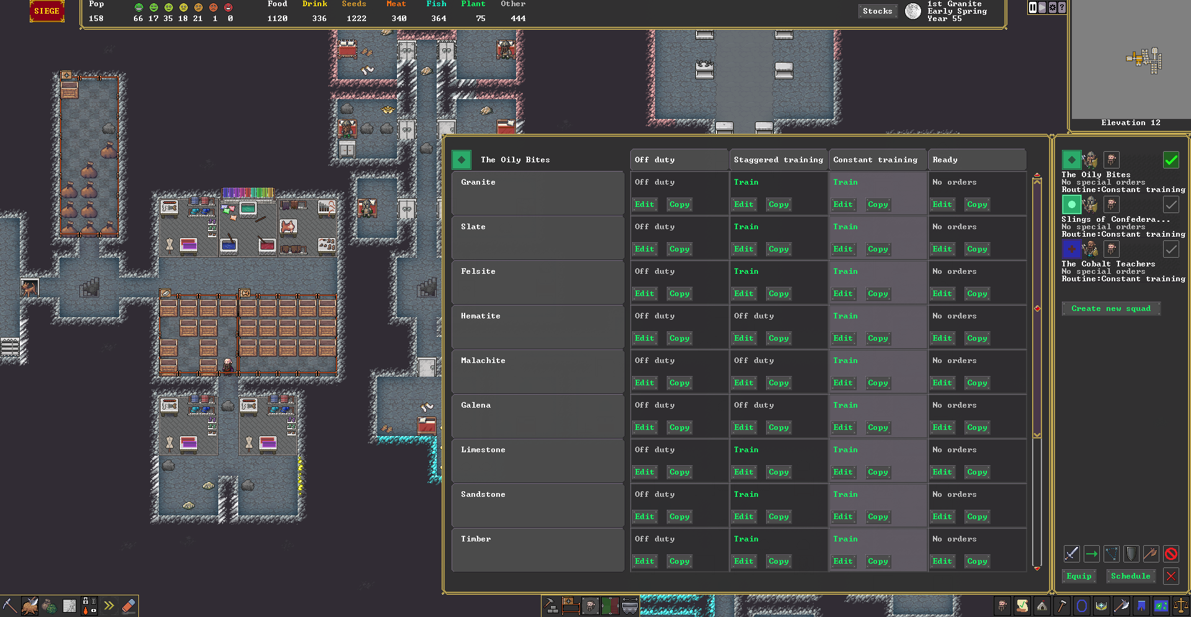Open the citizens list dwarf icon
The width and height of the screenshot is (1191, 617).
click(x=1002, y=606)
